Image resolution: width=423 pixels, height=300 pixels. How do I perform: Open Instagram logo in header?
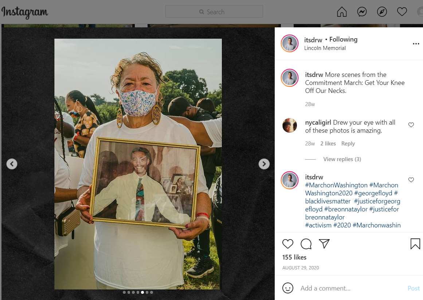[25, 12]
